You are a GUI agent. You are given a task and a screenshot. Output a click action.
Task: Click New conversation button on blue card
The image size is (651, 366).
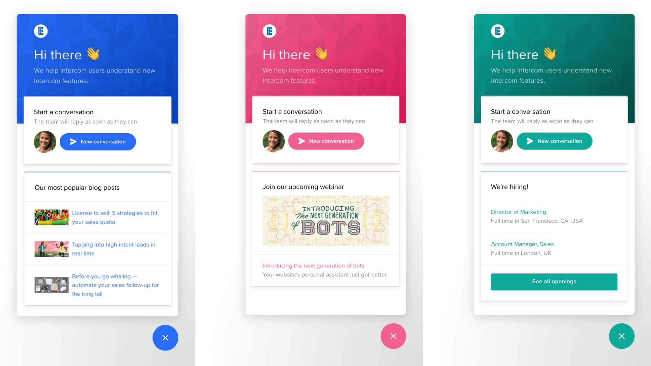tap(97, 141)
